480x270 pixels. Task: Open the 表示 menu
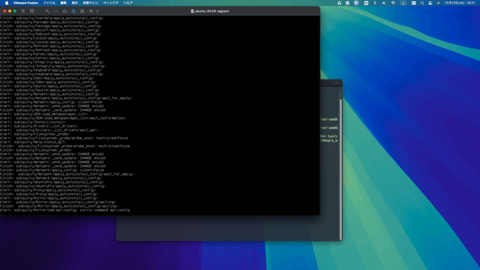pyautogui.click(x=75, y=3)
